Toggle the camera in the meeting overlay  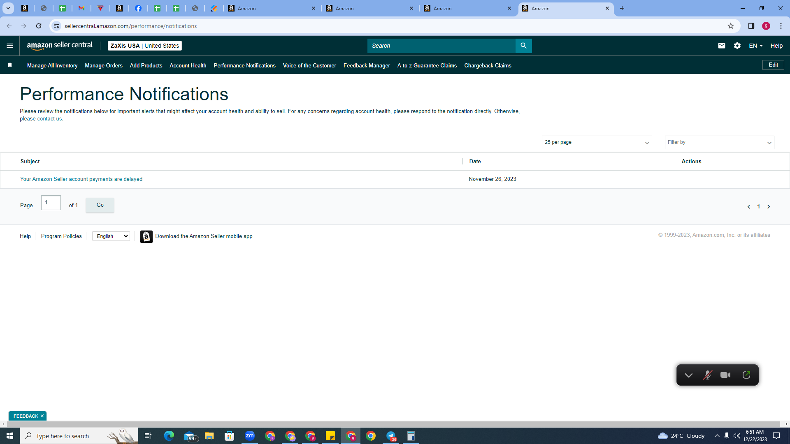[x=725, y=375]
